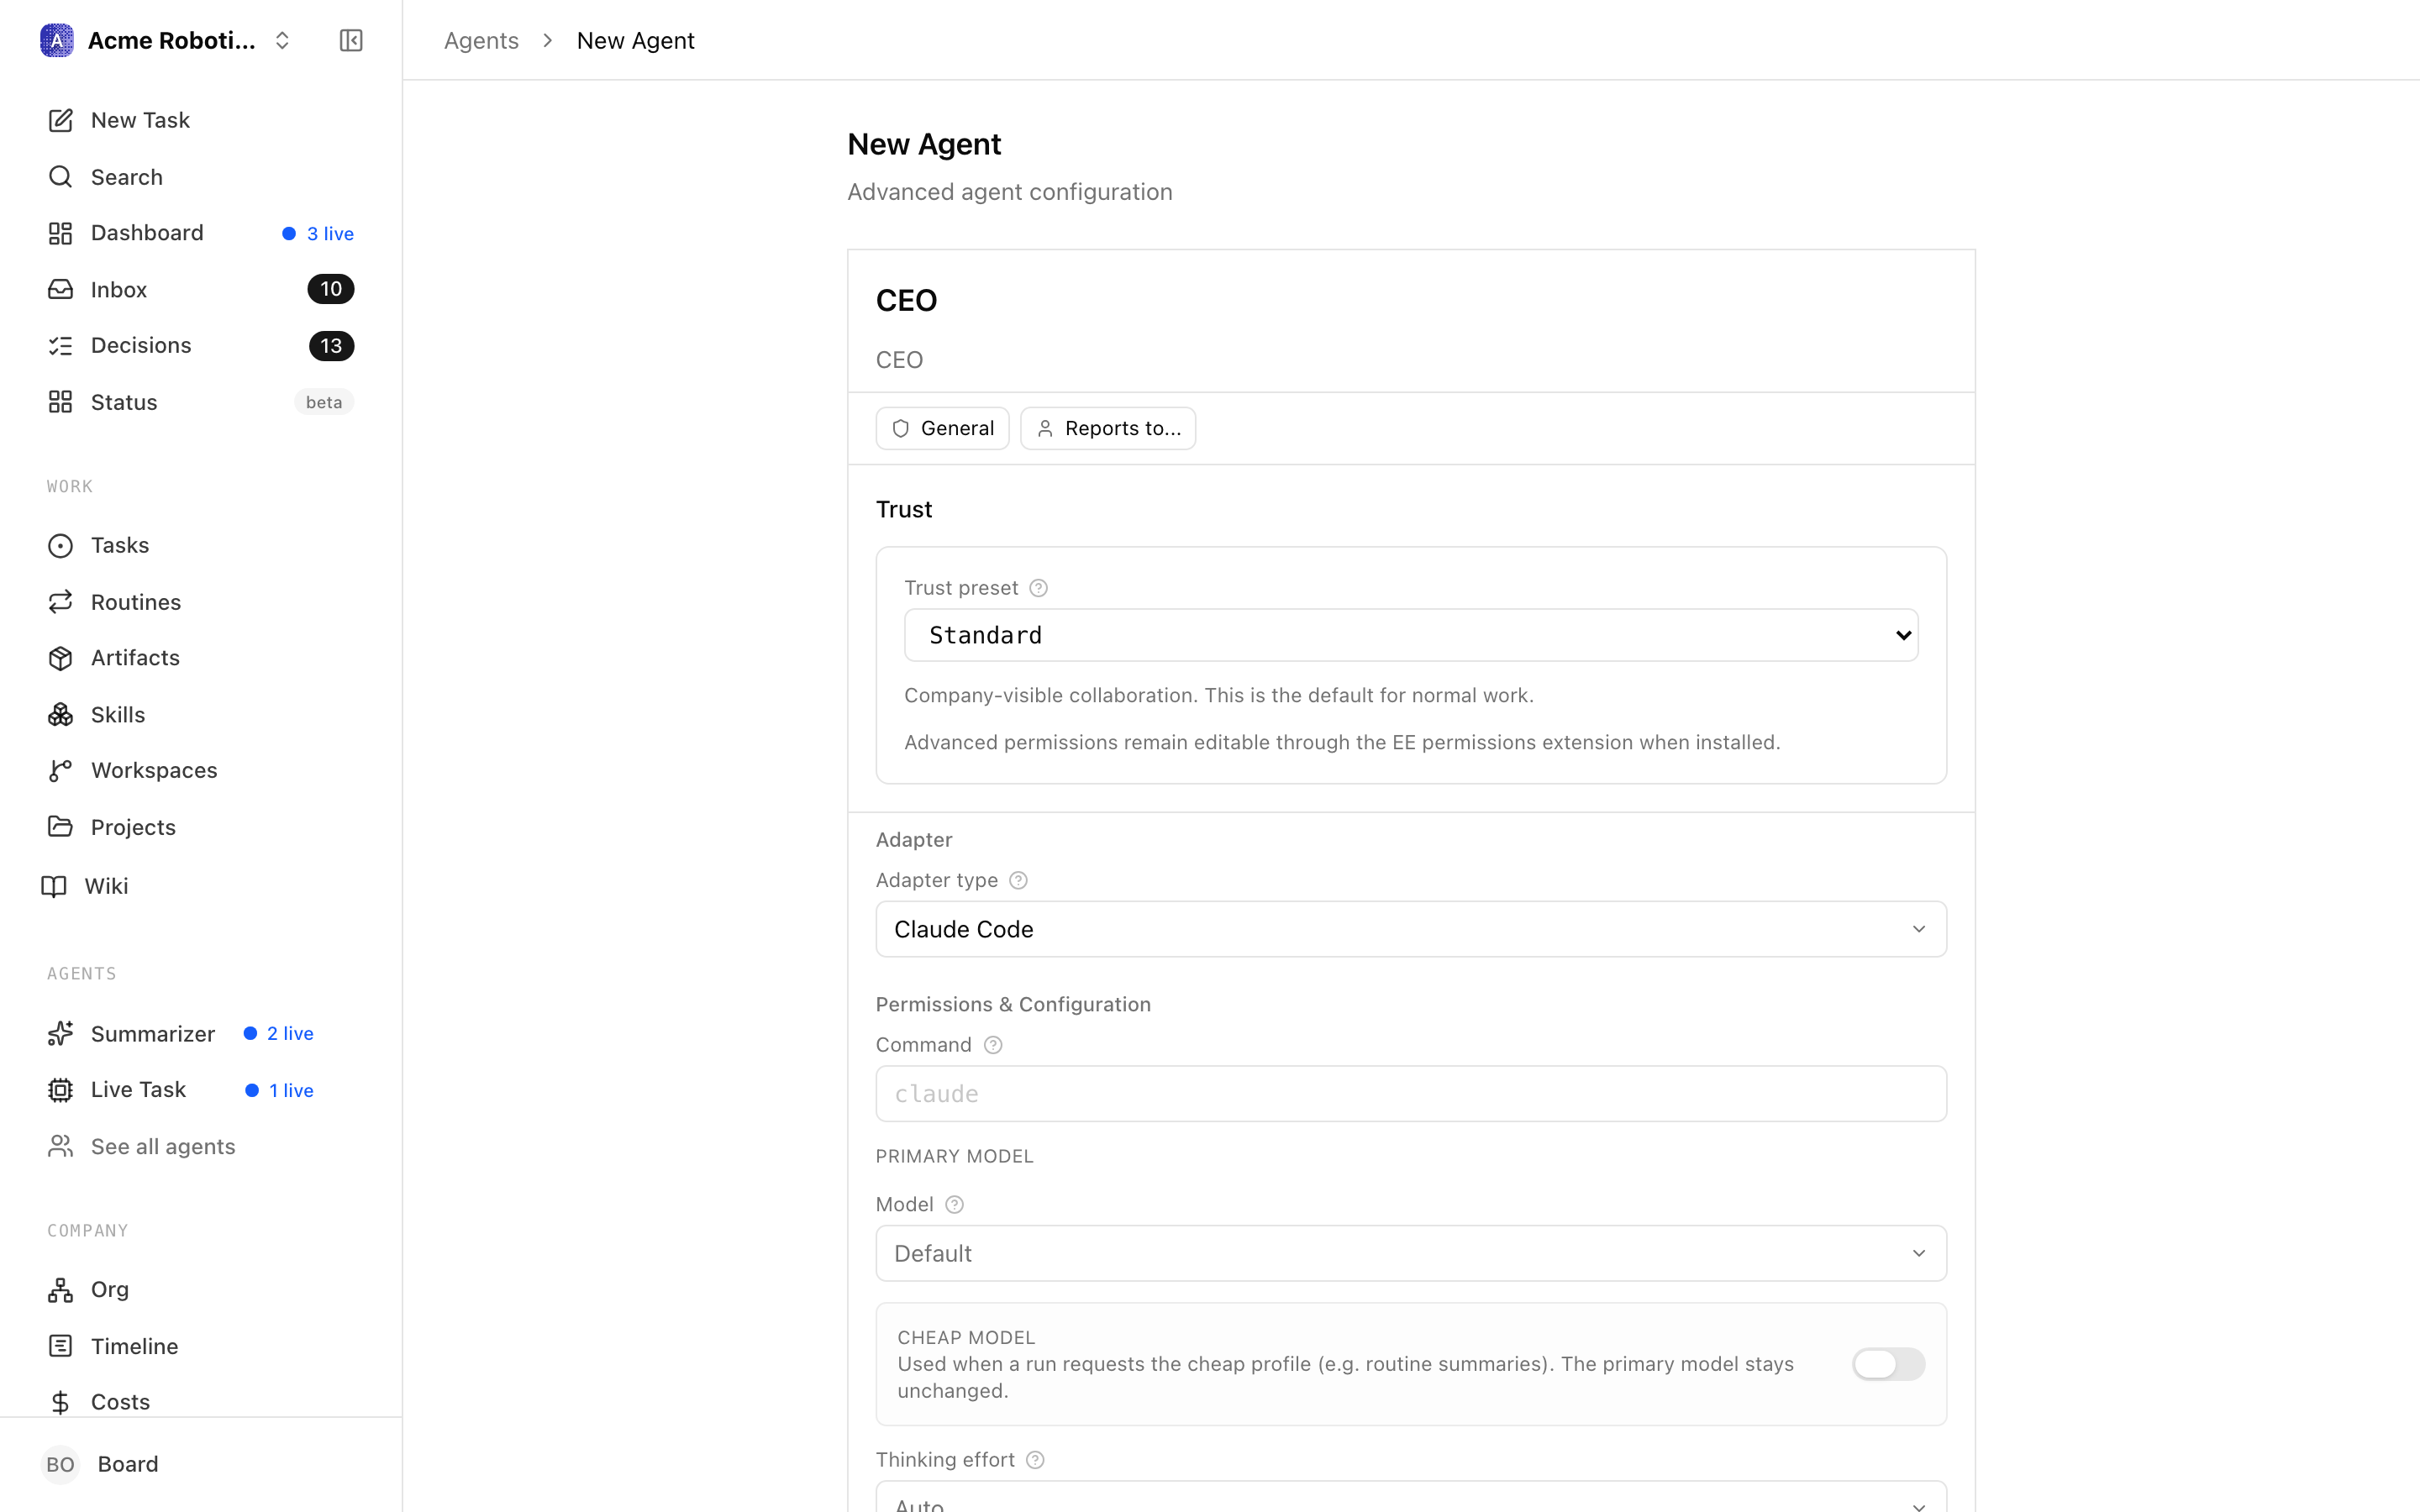Viewport: 2420px width, 1512px height.
Task: Click the Projects folder icon
Action: tap(60, 827)
